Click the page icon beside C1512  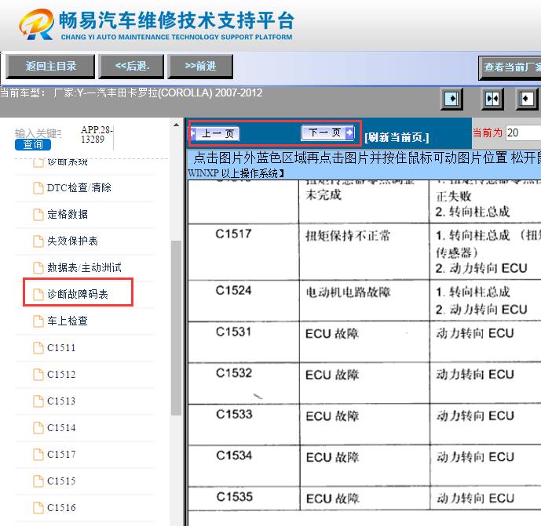[x=38, y=375]
